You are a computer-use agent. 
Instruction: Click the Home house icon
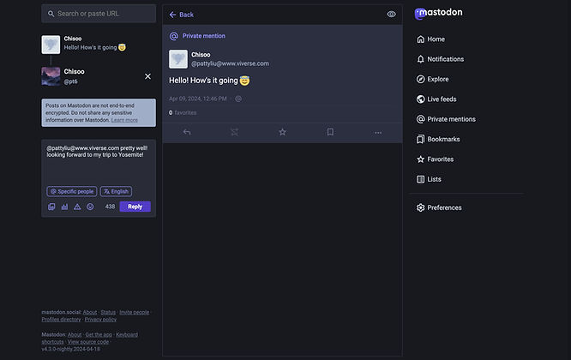point(421,39)
